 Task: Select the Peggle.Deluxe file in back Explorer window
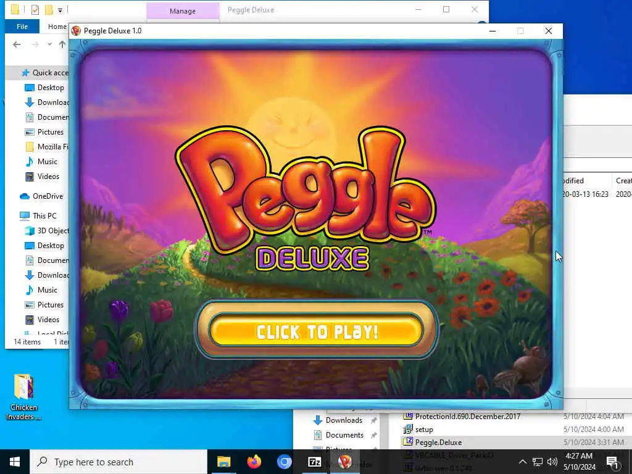pos(438,442)
